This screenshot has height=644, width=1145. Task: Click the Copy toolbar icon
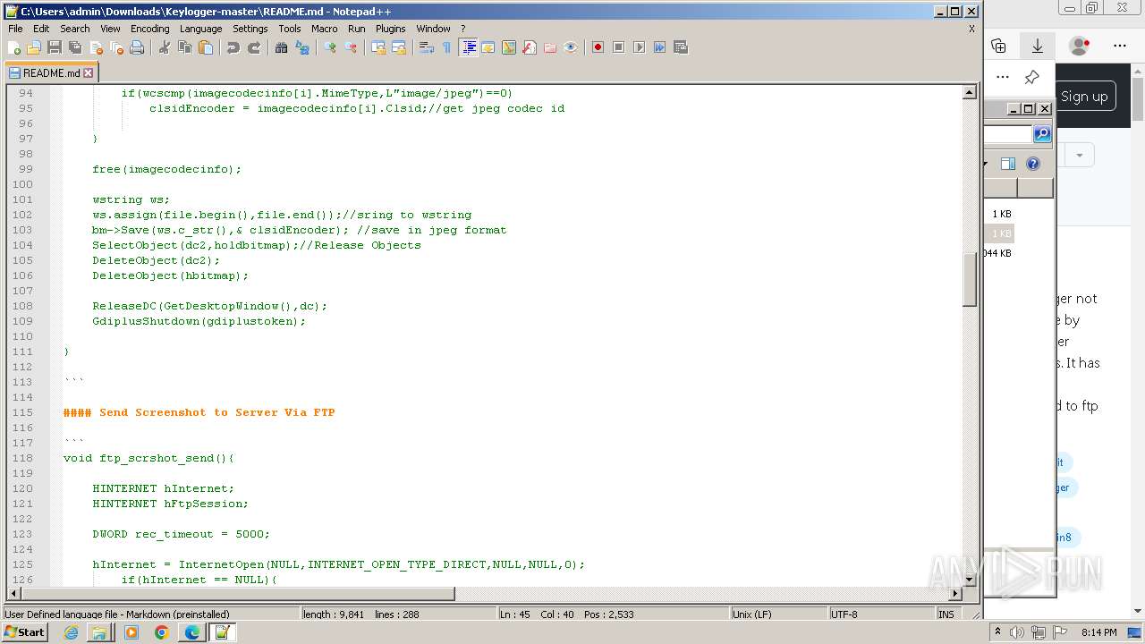tap(185, 47)
